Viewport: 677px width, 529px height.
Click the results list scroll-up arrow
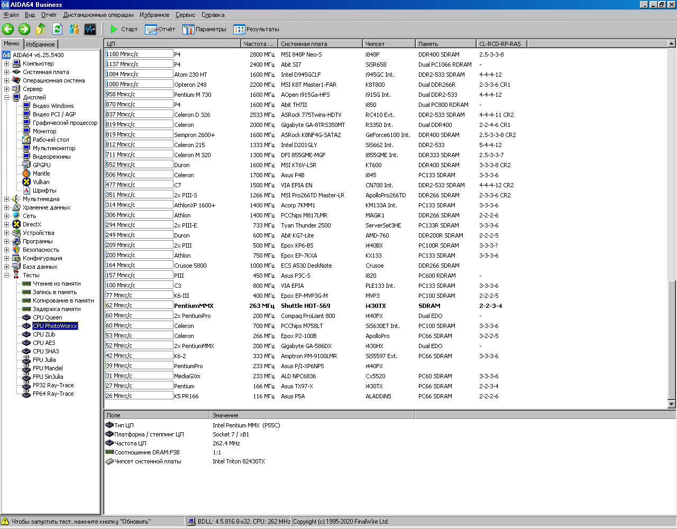coord(672,44)
